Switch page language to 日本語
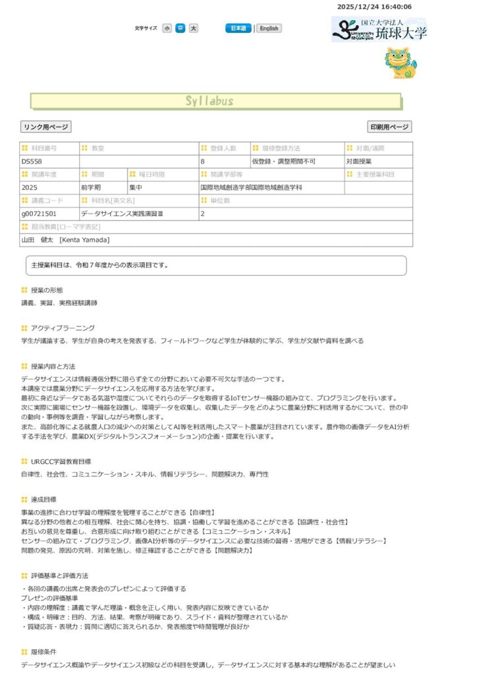The height and width of the screenshot is (675, 477). pyautogui.click(x=238, y=28)
